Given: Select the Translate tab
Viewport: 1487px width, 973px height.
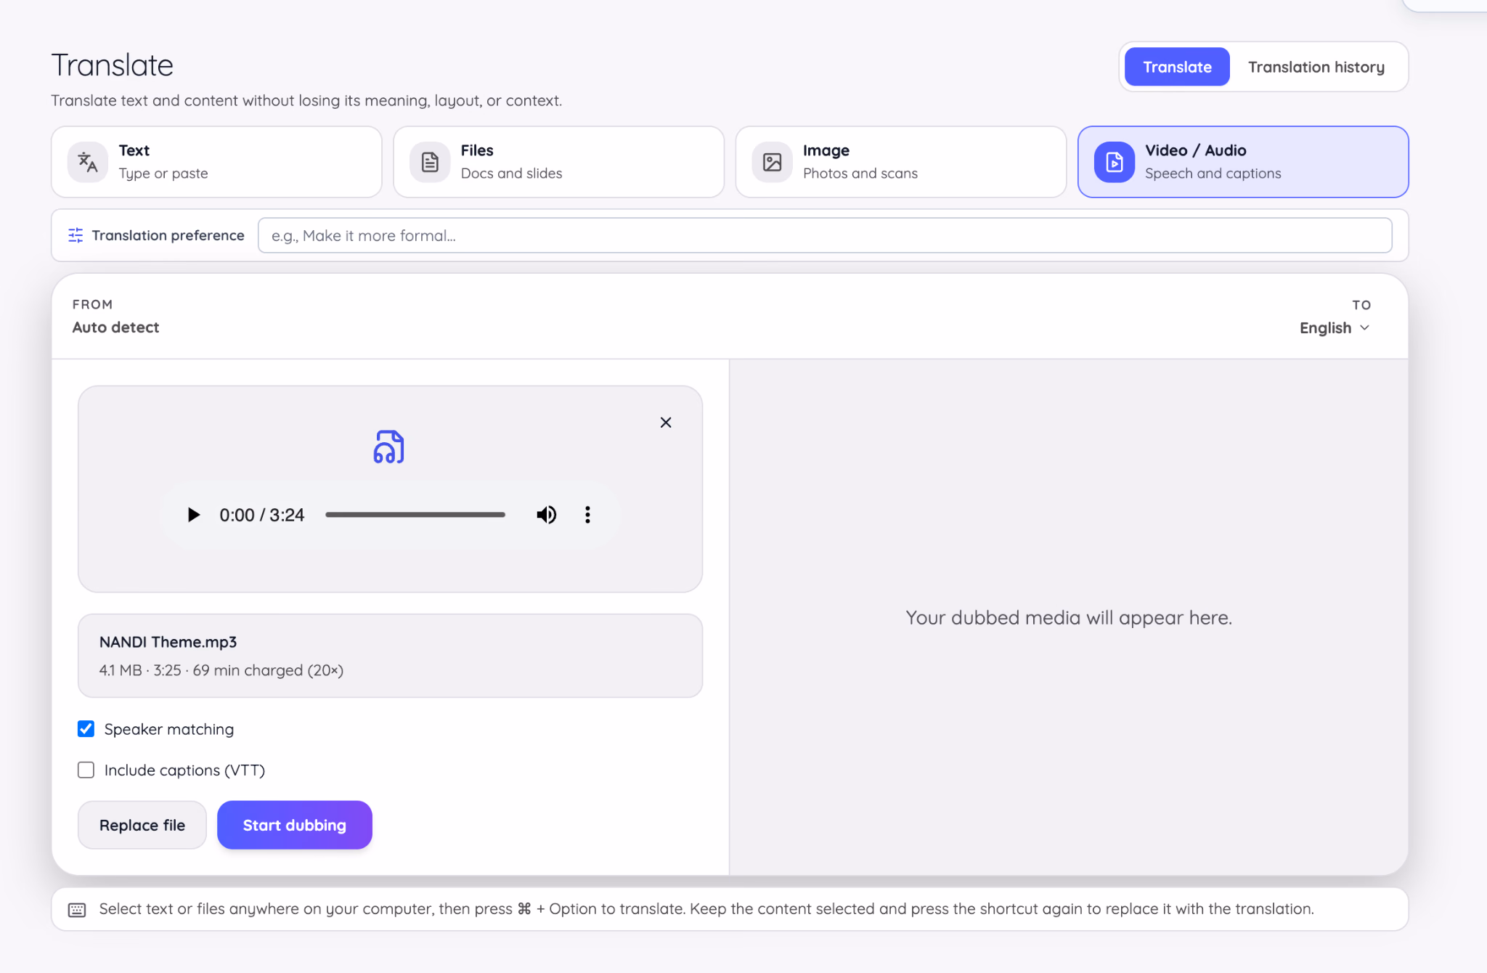Looking at the screenshot, I should (x=1177, y=67).
